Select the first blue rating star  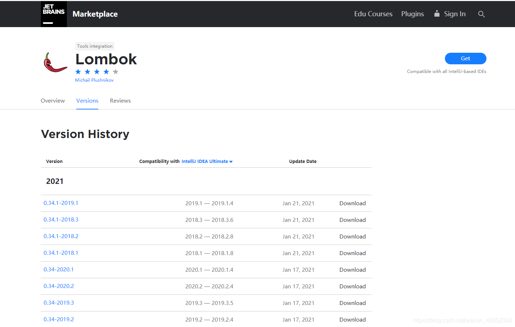[x=78, y=72]
